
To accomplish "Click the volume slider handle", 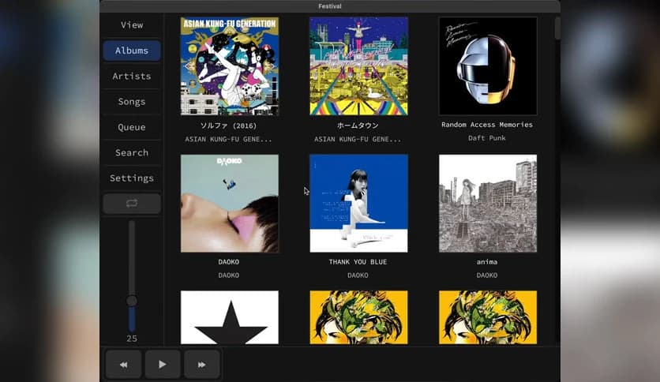I will (132, 301).
